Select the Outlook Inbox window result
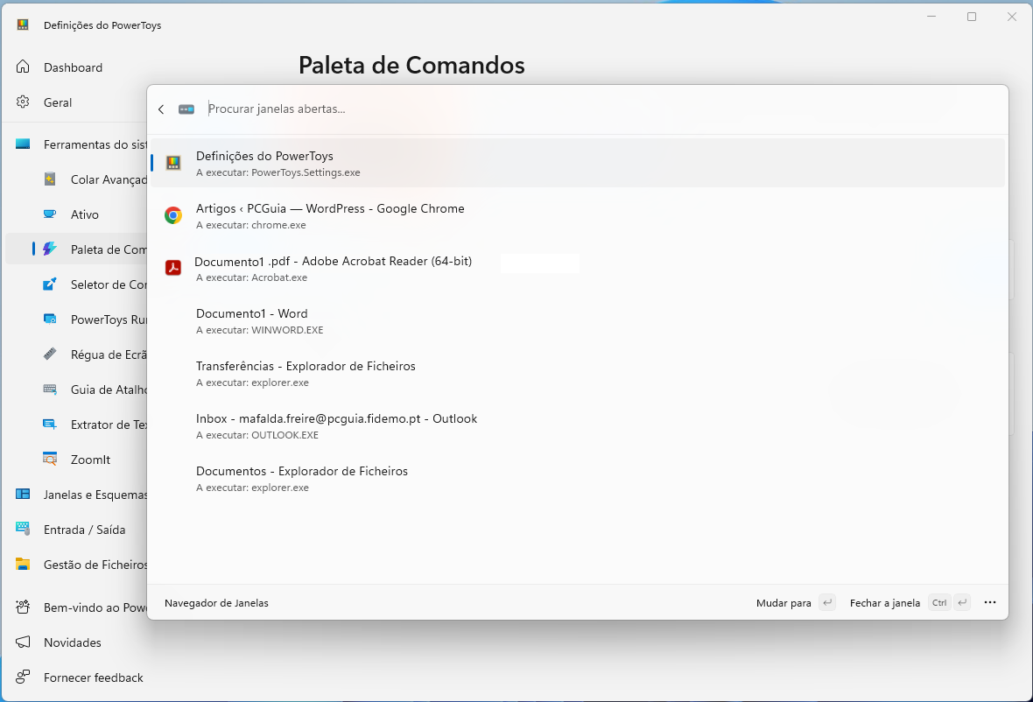The image size is (1033, 702). click(578, 426)
